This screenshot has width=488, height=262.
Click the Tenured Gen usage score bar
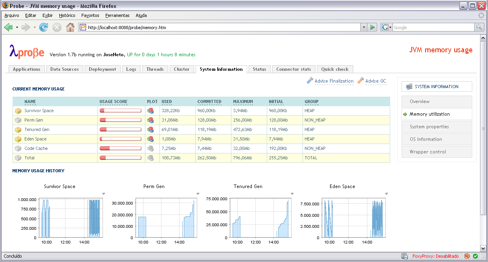[x=120, y=130]
